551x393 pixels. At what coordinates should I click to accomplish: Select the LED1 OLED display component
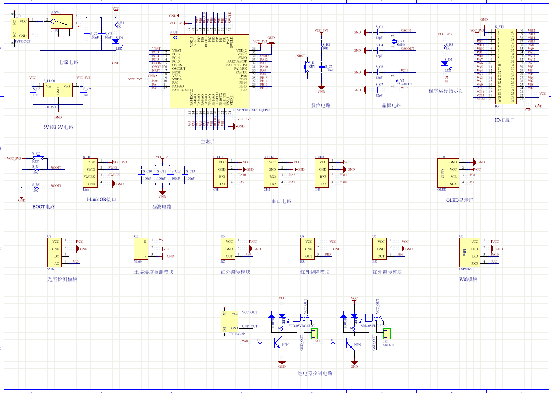448,173
